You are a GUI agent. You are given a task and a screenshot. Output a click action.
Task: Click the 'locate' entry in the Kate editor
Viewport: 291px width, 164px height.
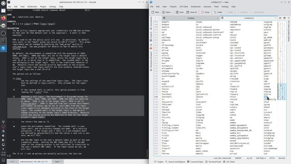(x=199, y=45)
